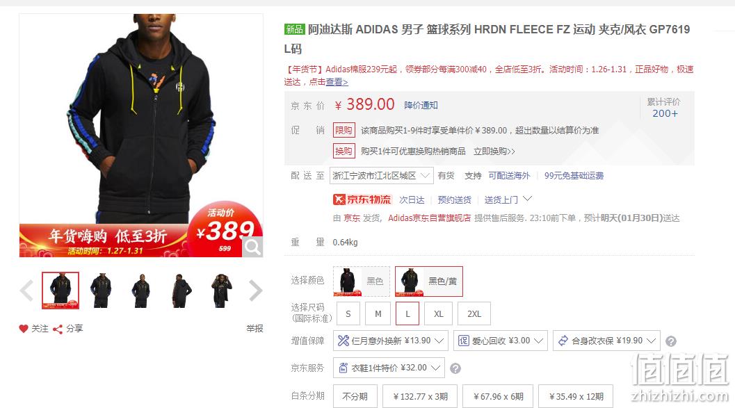Click the 分享 share icon

tap(58, 329)
